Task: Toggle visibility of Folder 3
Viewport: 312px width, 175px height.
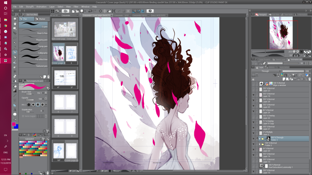Action: click(x=253, y=139)
